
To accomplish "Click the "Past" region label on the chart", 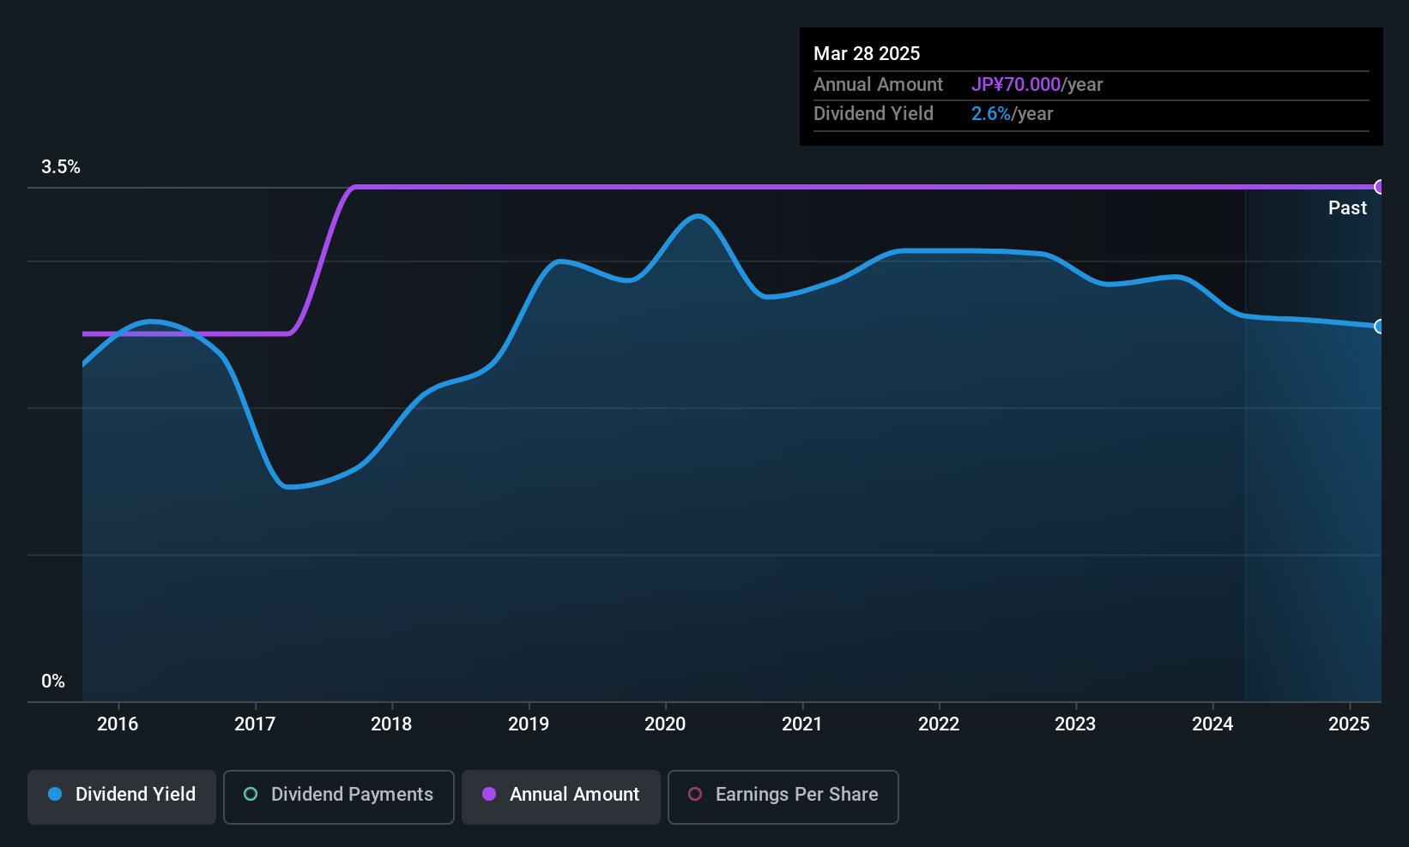I will 1347,208.
